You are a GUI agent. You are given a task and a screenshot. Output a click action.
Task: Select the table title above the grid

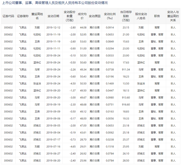click(55, 3)
